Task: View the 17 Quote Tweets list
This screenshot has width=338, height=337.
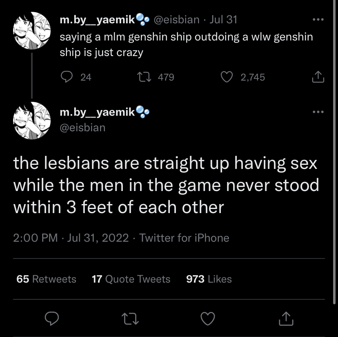Action: click(131, 279)
